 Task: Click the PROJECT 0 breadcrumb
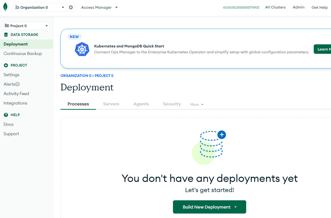pos(104,76)
